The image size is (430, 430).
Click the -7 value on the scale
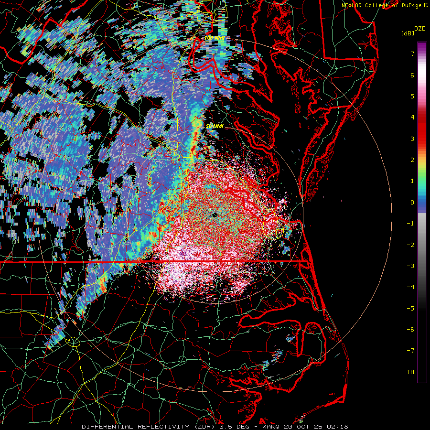410,351
